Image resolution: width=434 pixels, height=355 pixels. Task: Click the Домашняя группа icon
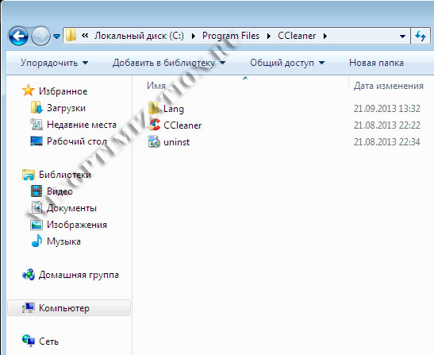pos(29,275)
